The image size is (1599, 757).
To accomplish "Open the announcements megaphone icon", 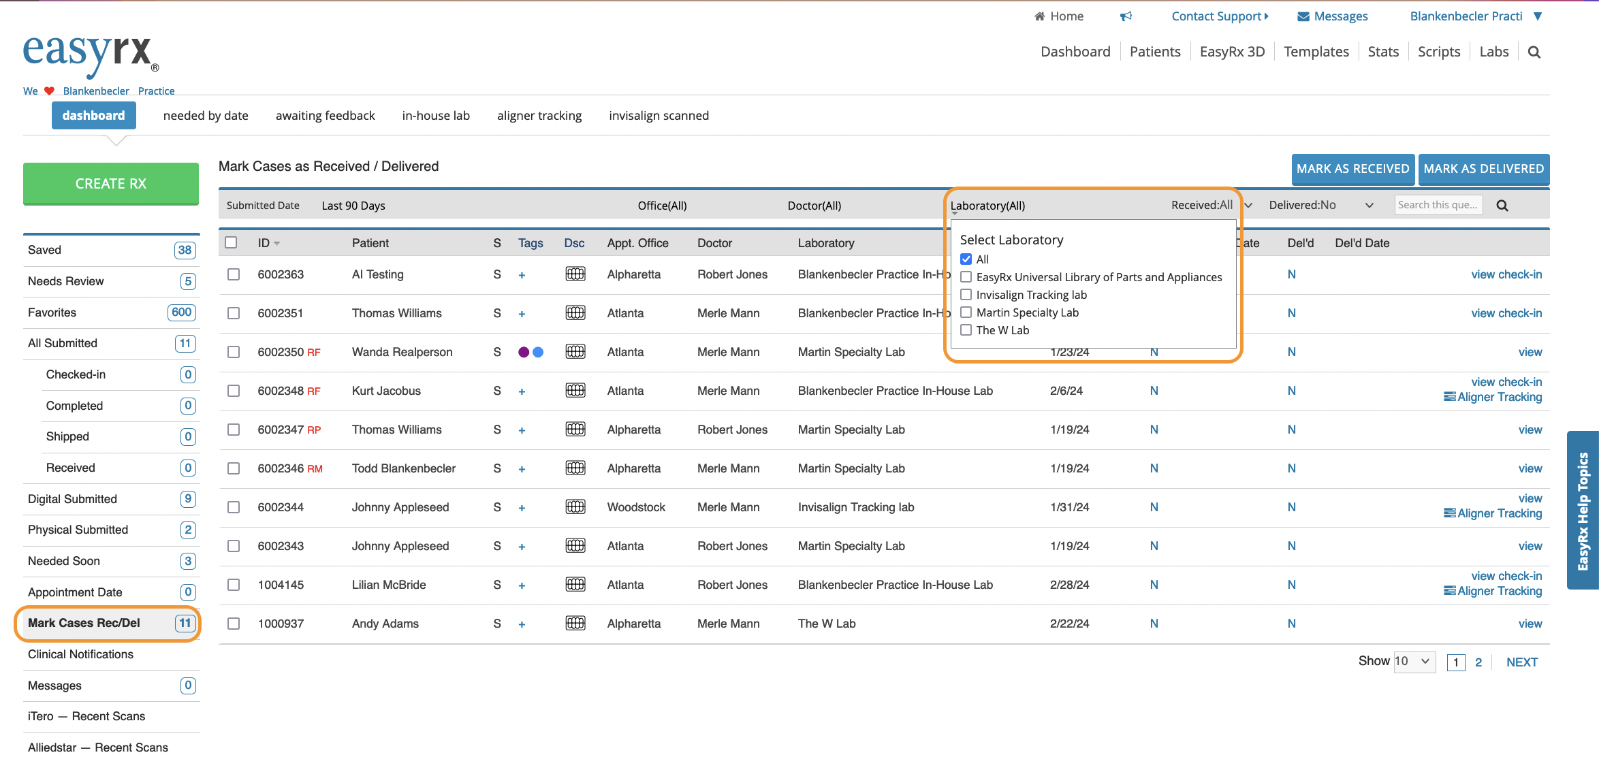I will pos(1126,16).
